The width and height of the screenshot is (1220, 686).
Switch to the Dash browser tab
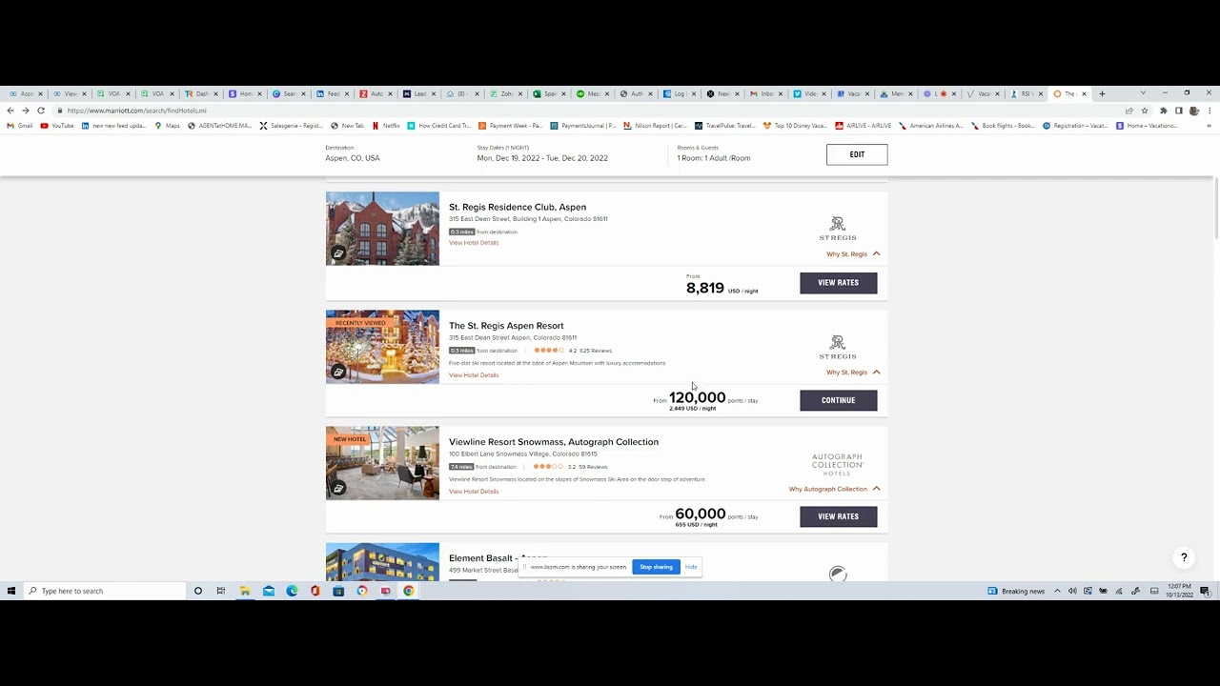(x=202, y=93)
